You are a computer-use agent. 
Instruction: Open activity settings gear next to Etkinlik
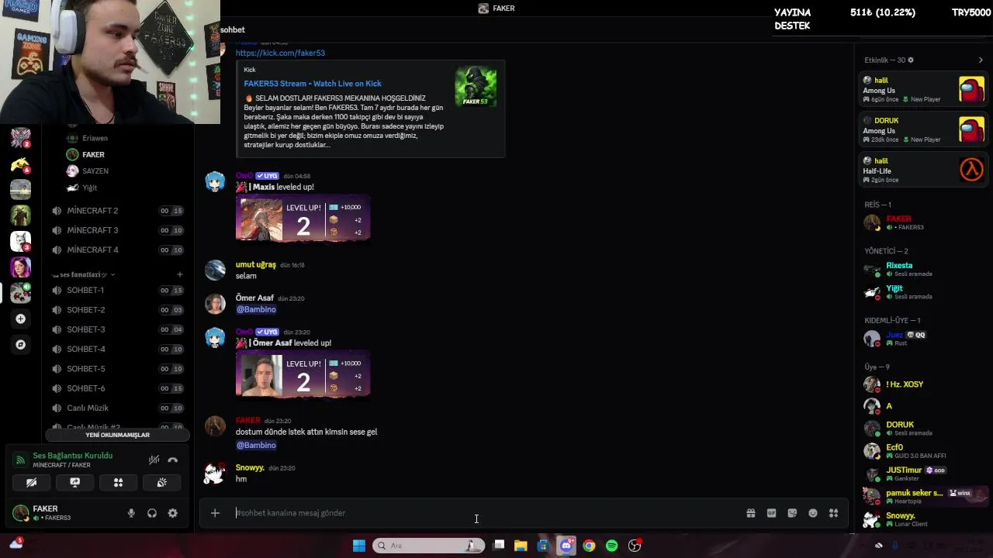(911, 60)
